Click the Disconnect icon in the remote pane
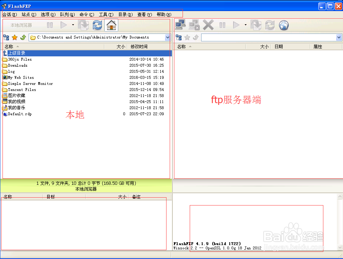 coord(194,25)
